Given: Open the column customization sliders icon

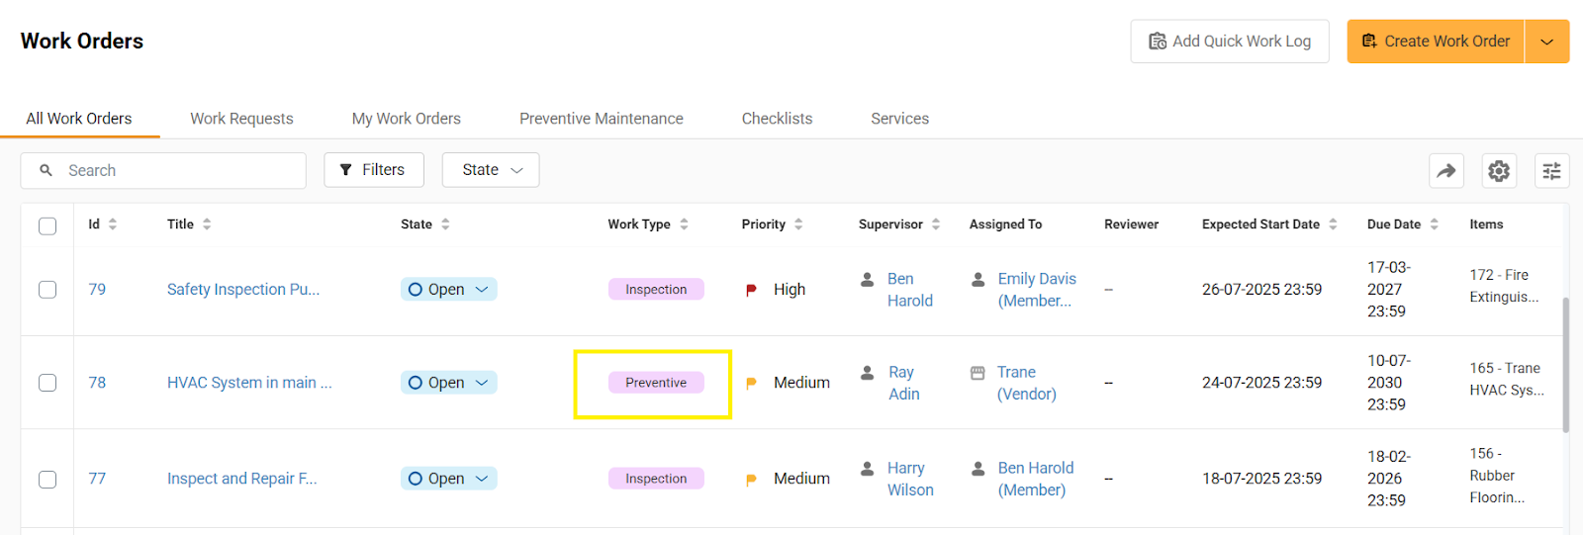Looking at the screenshot, I should (x=1551, y=171).
